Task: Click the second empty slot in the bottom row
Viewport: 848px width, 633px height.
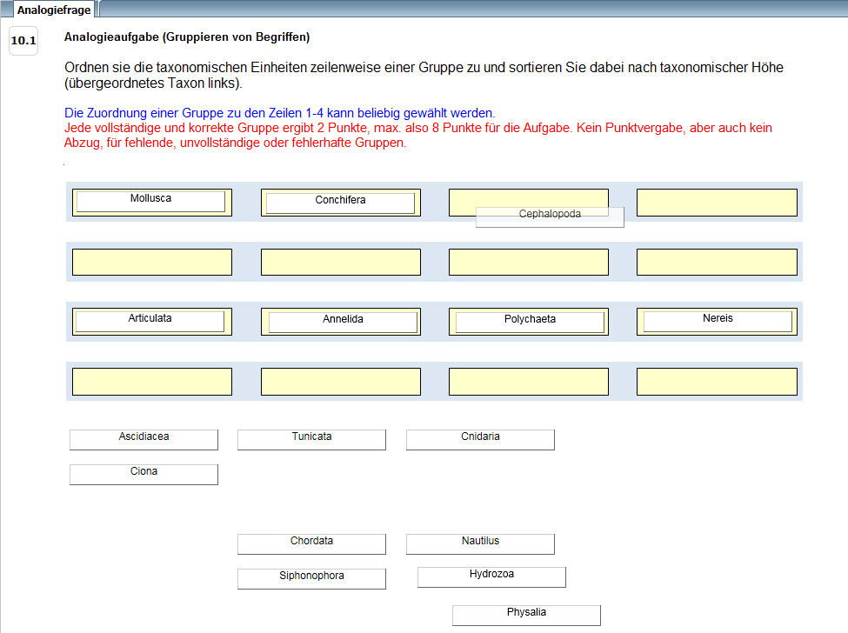Action: (341, 382)
